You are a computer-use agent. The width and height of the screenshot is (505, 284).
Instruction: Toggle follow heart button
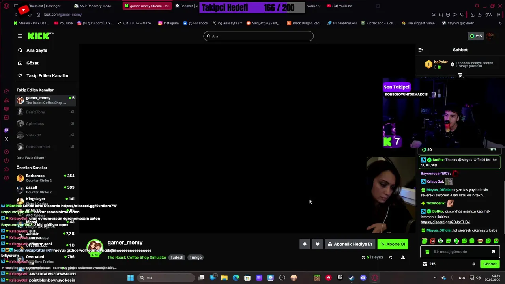tap(317, 244)
